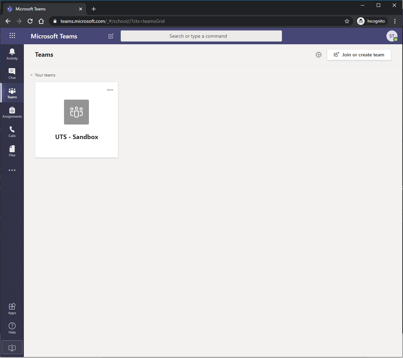Image resolution: width=403 pixels, height=358 pixels.
Task: View site info via lock icon
Action: tap(55, 21)
